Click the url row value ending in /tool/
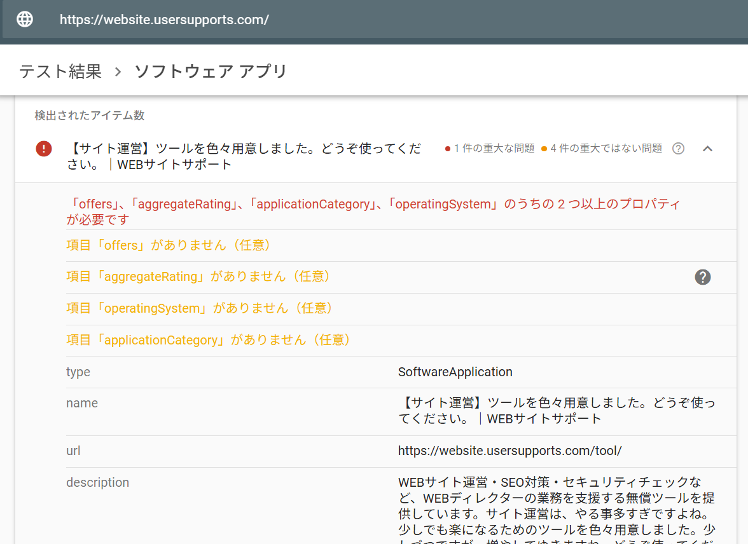 pos(509,451)
